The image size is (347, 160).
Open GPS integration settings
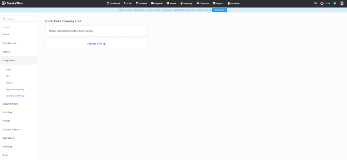[8, 76]
